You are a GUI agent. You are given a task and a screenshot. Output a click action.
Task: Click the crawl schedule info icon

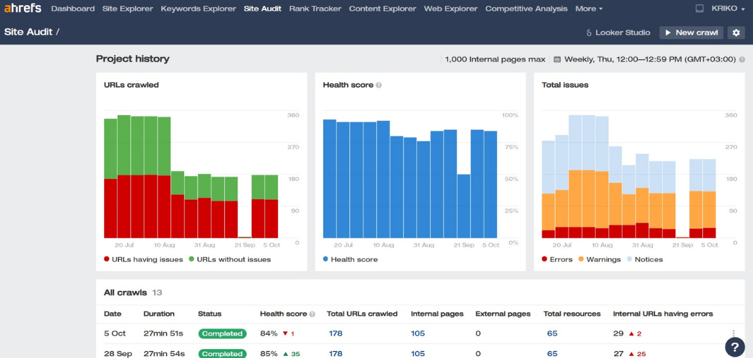click(x=742, y=60)
